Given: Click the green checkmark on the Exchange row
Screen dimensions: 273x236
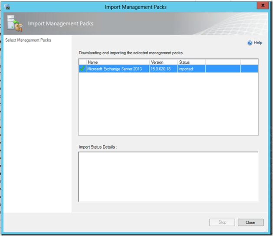Looking at the screenshot, I should (x=82, y=69).
